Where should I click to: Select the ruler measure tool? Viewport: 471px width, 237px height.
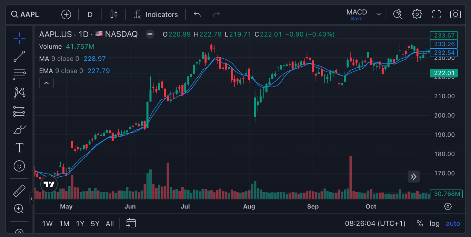click(x=19, y=191)
